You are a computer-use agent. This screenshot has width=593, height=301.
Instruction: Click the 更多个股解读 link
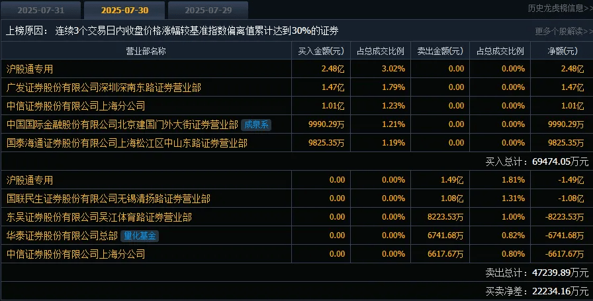click(x=563, y=31)
